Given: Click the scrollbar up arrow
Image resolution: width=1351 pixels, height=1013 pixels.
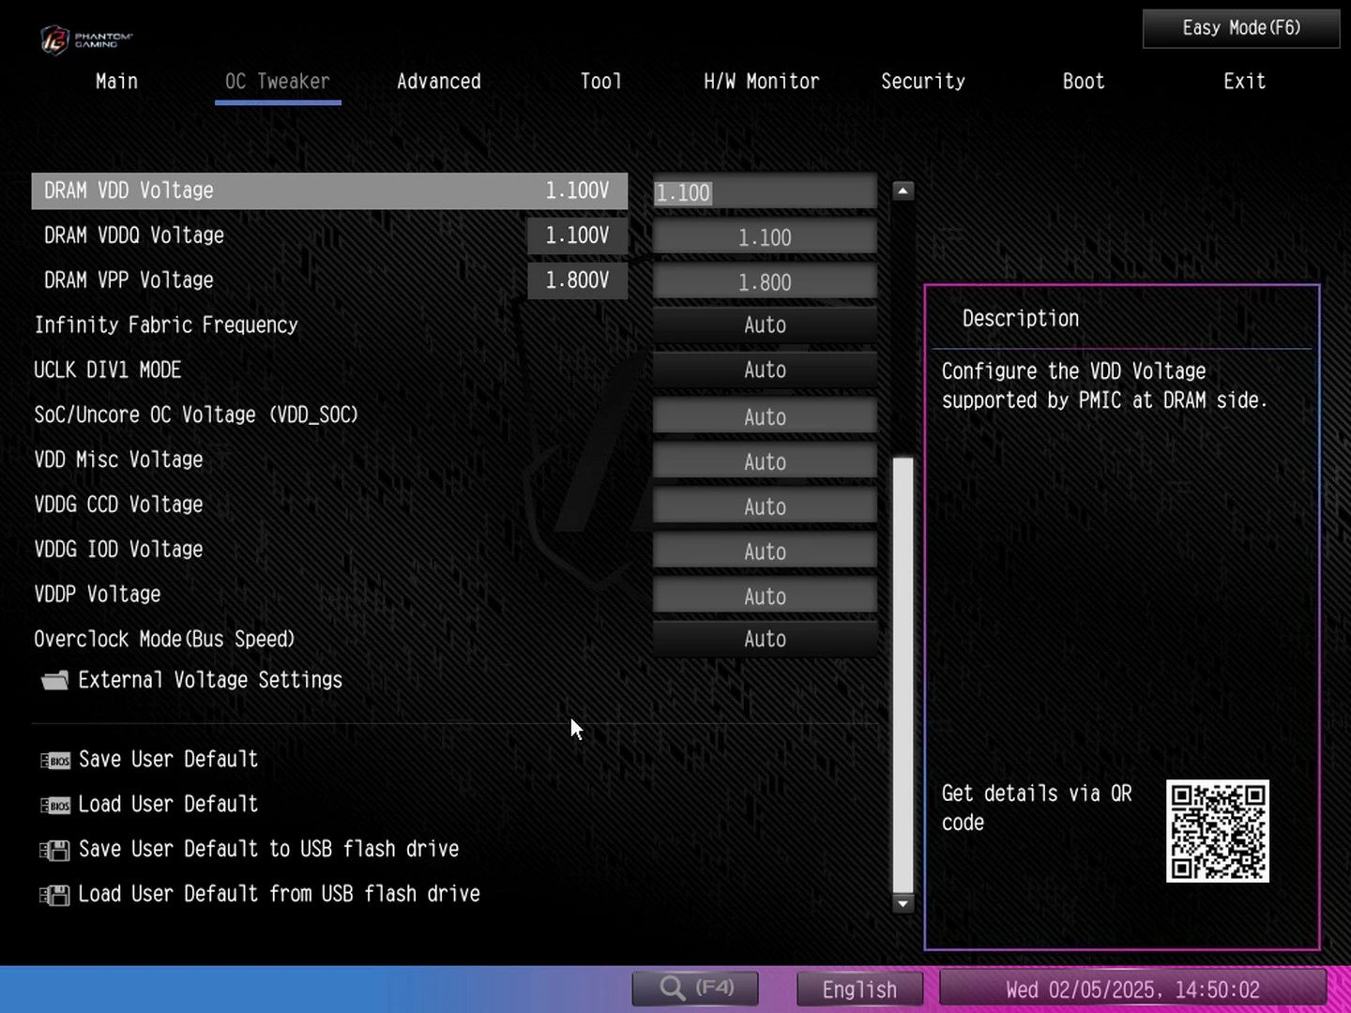Looking at the screenshot, I should coord(903,191).
